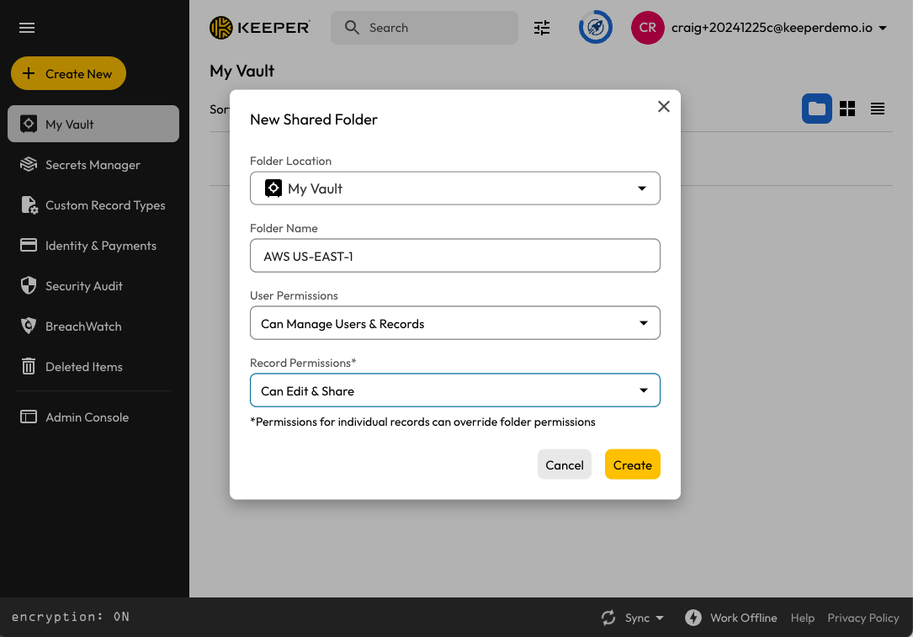
Task: Switch to grid view icon
Action: (847, 109)
